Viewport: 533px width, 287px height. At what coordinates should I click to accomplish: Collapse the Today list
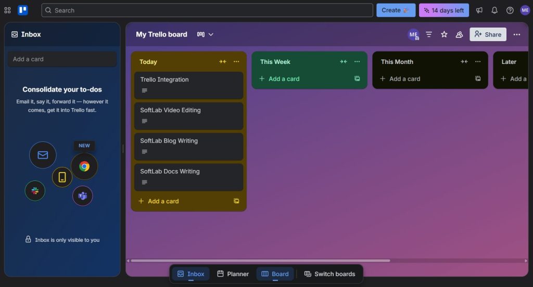223,61
